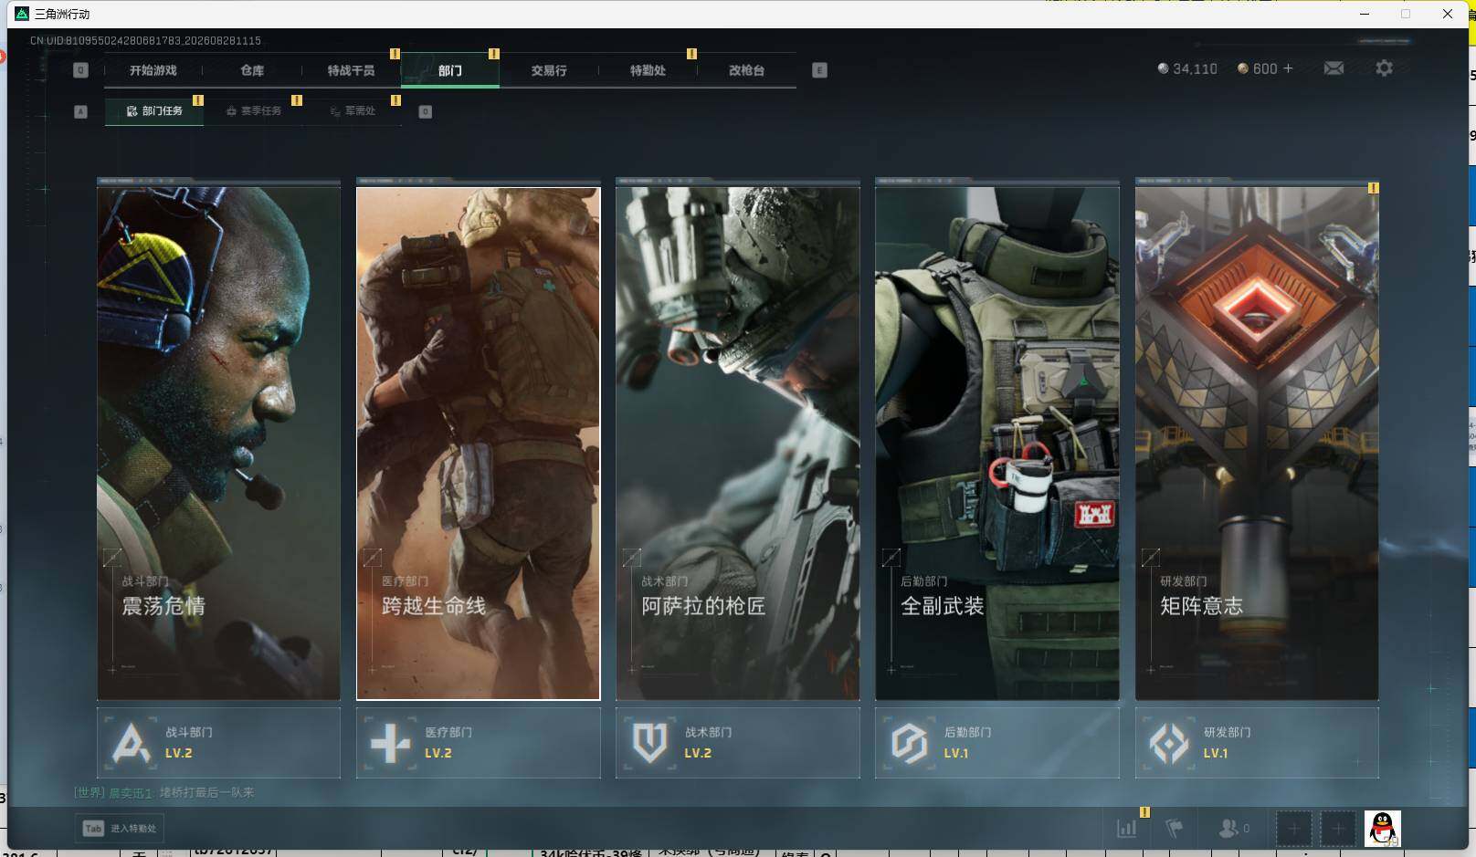Open the 特战干员 tab
Screen dimensions: 1476x857
(351, 70)
